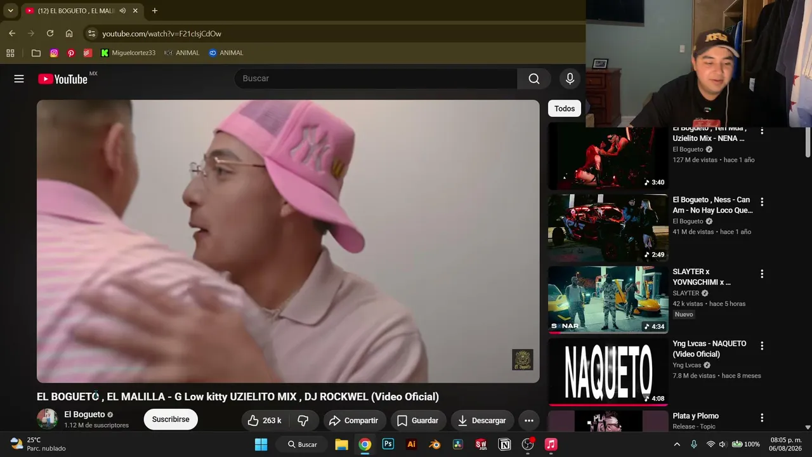Like the video with 263 k likes

(265, 420)
